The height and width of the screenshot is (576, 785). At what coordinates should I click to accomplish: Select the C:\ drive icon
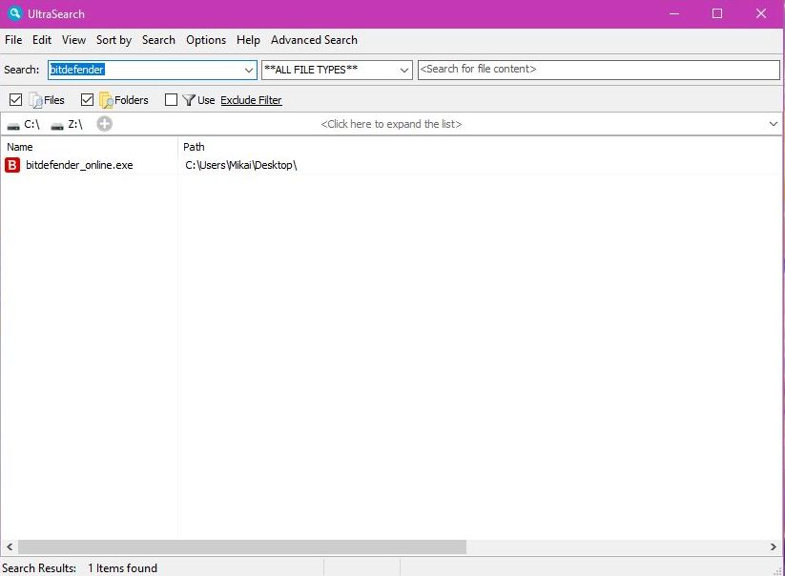[13, 125]
